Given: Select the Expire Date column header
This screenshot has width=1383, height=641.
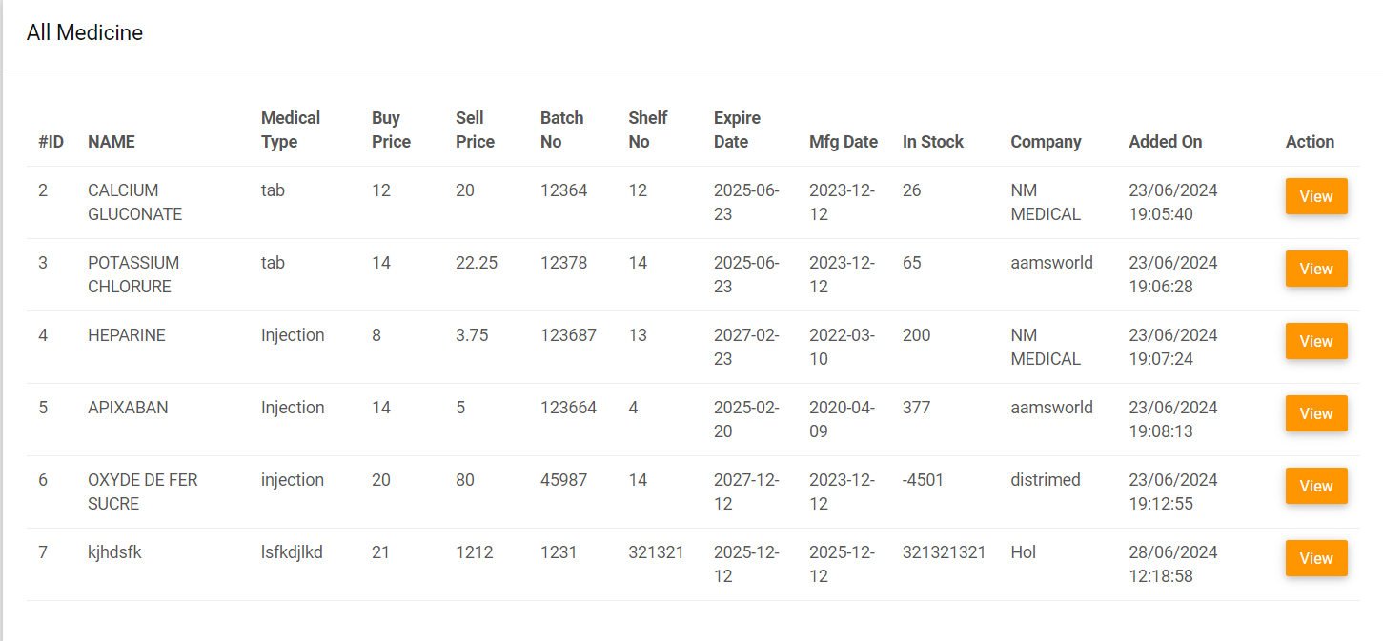Looking at the screenshot, I should (x=737, y=130).
